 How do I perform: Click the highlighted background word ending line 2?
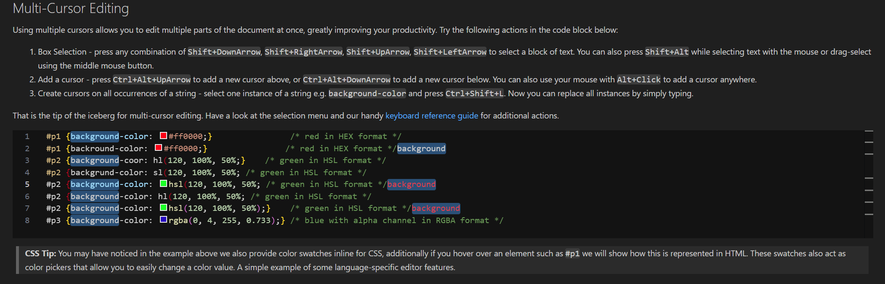(x=421, y=148)
